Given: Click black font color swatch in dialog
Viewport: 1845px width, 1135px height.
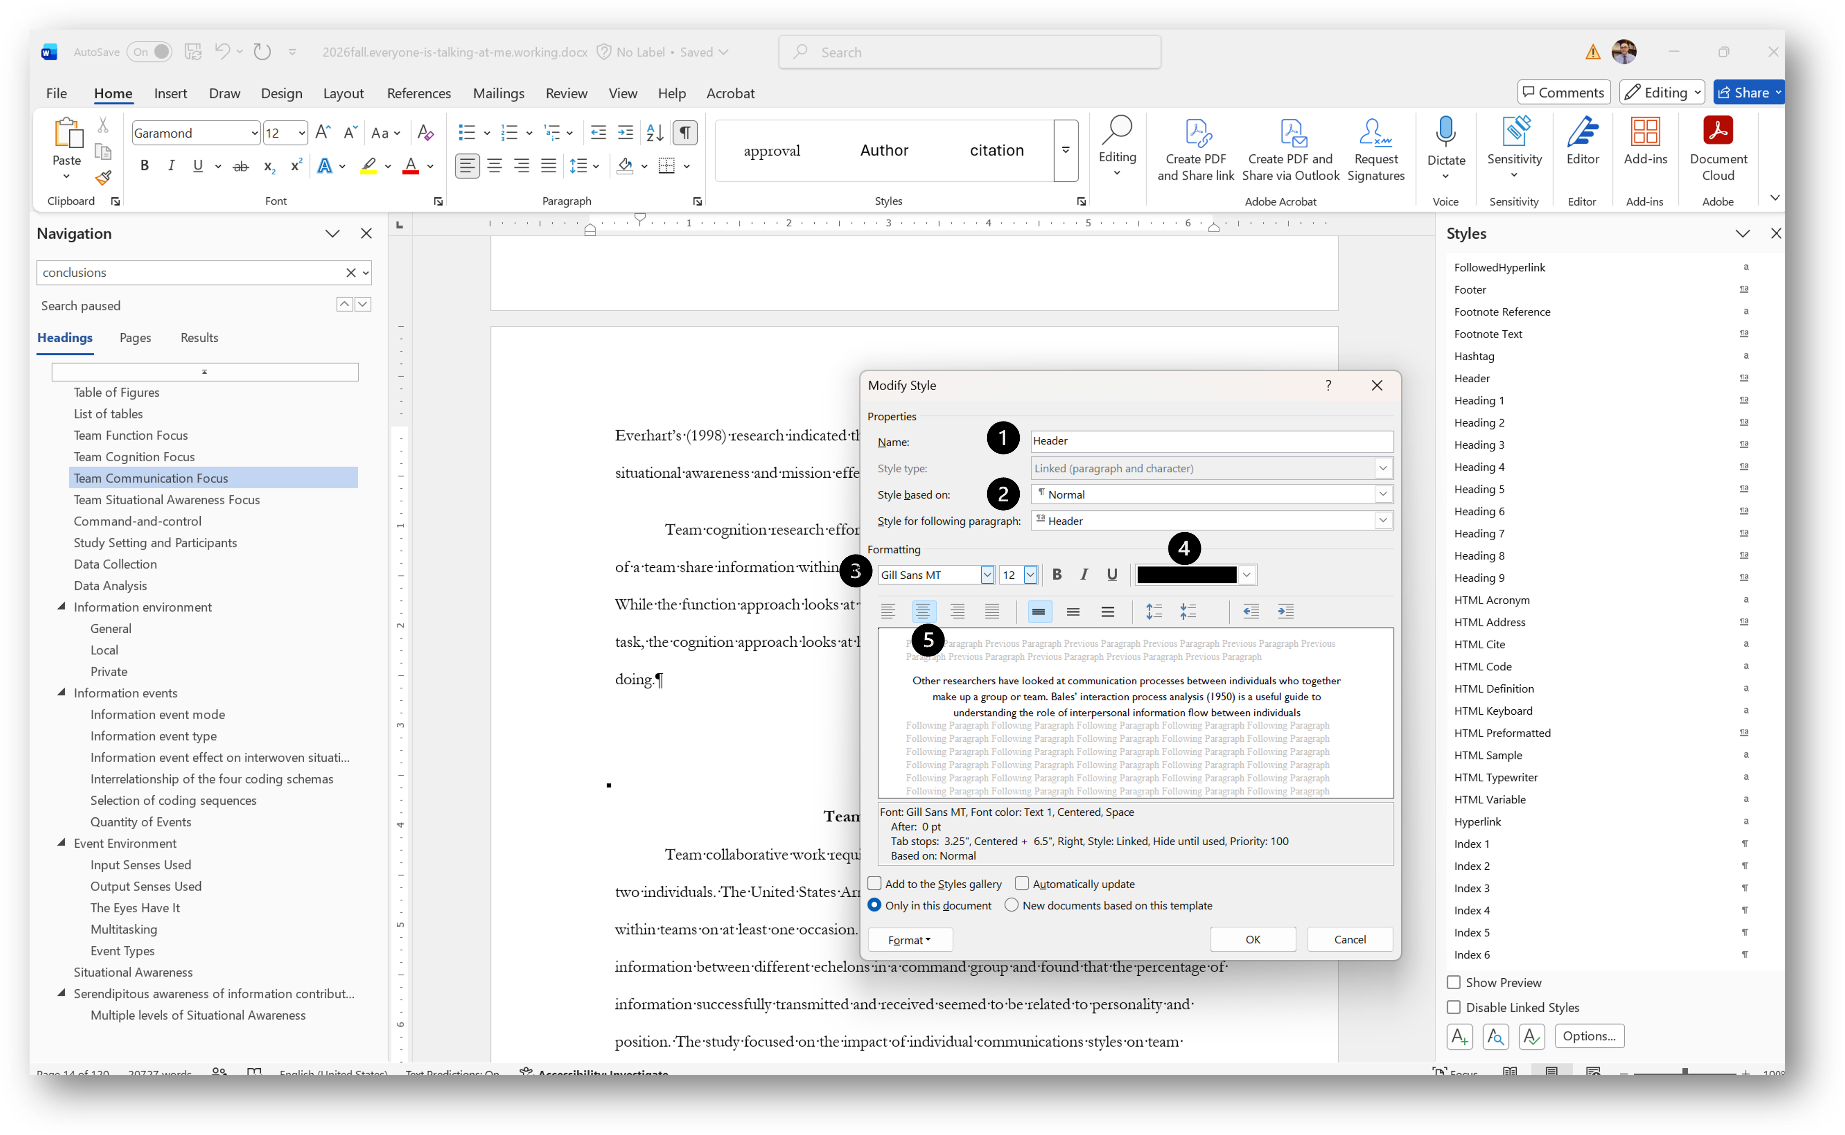Looking at the screenshot, I should coord(1187,575).
